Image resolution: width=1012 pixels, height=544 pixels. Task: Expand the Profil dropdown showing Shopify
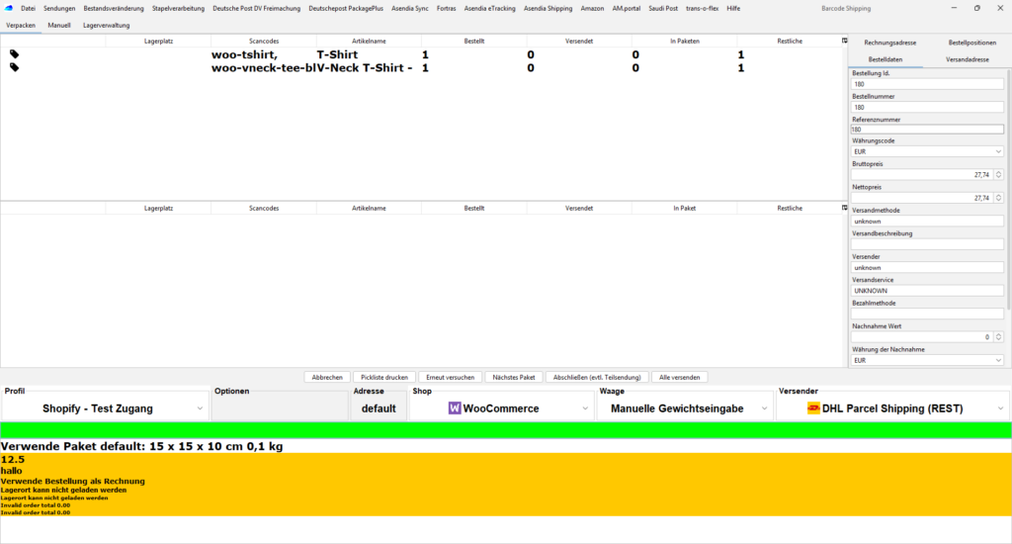pyautogui.click(x=201, y=408)
